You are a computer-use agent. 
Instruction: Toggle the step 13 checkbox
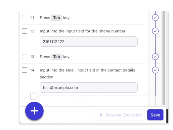(x=24, y=57)
